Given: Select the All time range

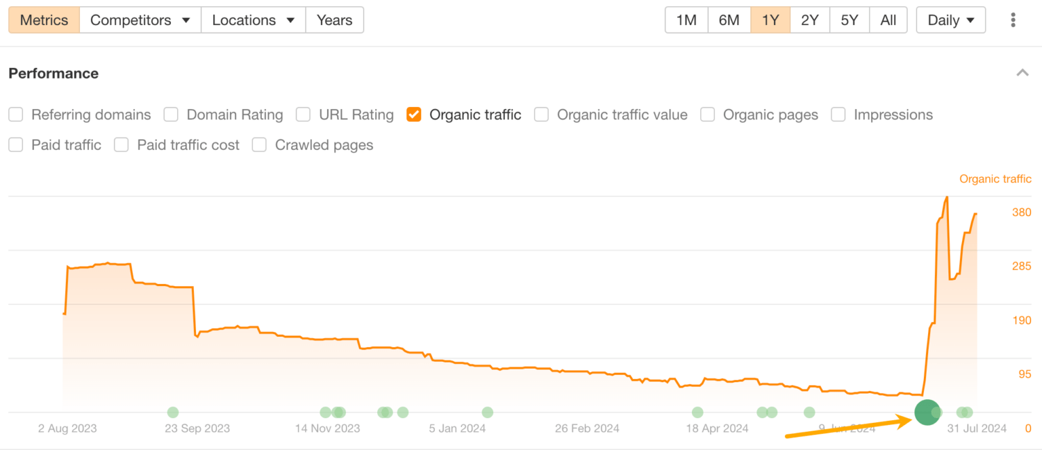Looking at the screenshot, I should 888,20.
